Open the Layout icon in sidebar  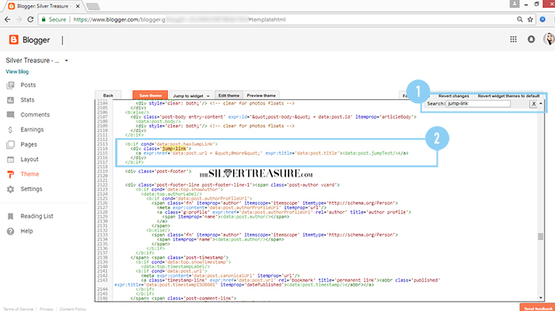tap(10, 159)
